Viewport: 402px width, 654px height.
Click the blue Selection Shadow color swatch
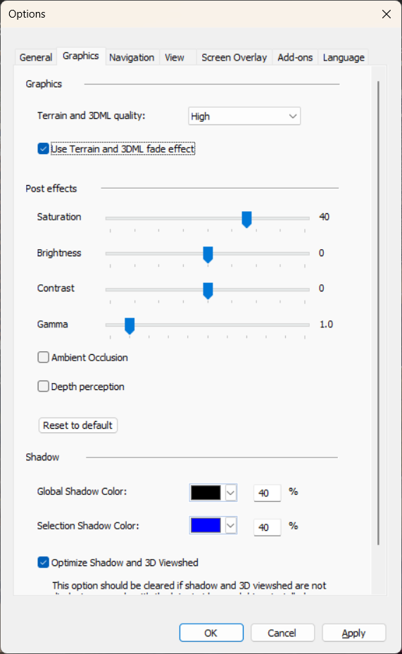click(206, 526)
